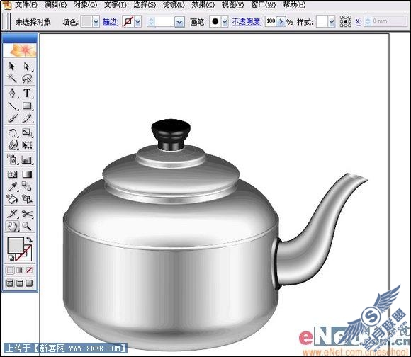Select the Direct Selection (white arrow) tool
Screen dimensions: 411x357
27,67
